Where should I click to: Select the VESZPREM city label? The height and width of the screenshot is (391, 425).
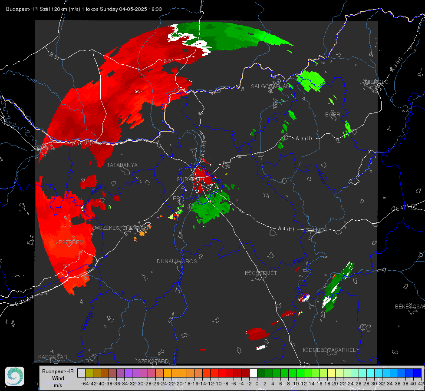tap(69, 242)
